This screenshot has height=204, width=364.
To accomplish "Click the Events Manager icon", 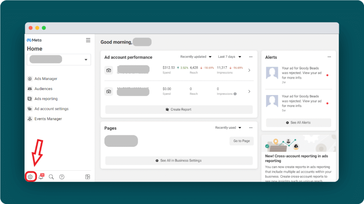I will click(x=30, y=119).
